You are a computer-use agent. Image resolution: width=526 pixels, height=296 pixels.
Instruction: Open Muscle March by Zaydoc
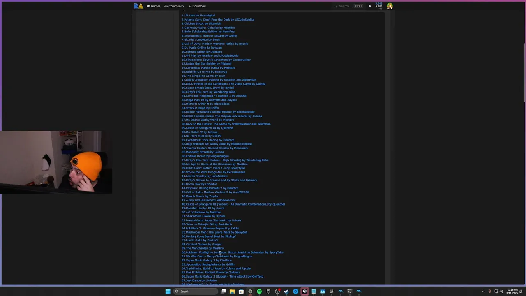tap(201, 196)
